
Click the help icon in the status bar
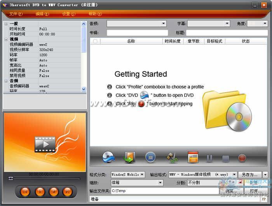coord(264,199)
